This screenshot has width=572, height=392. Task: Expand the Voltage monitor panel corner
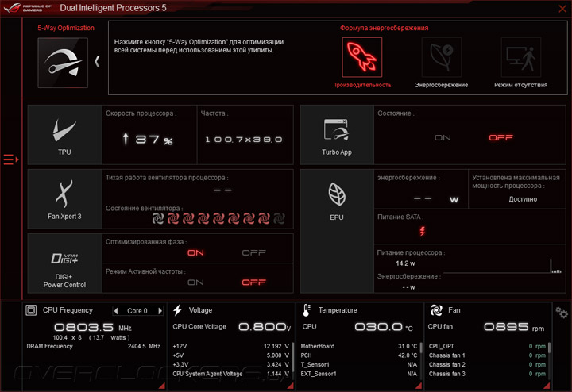click(291, 386)
